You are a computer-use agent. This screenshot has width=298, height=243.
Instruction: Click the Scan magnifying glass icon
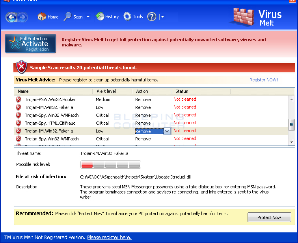point(68,17)
